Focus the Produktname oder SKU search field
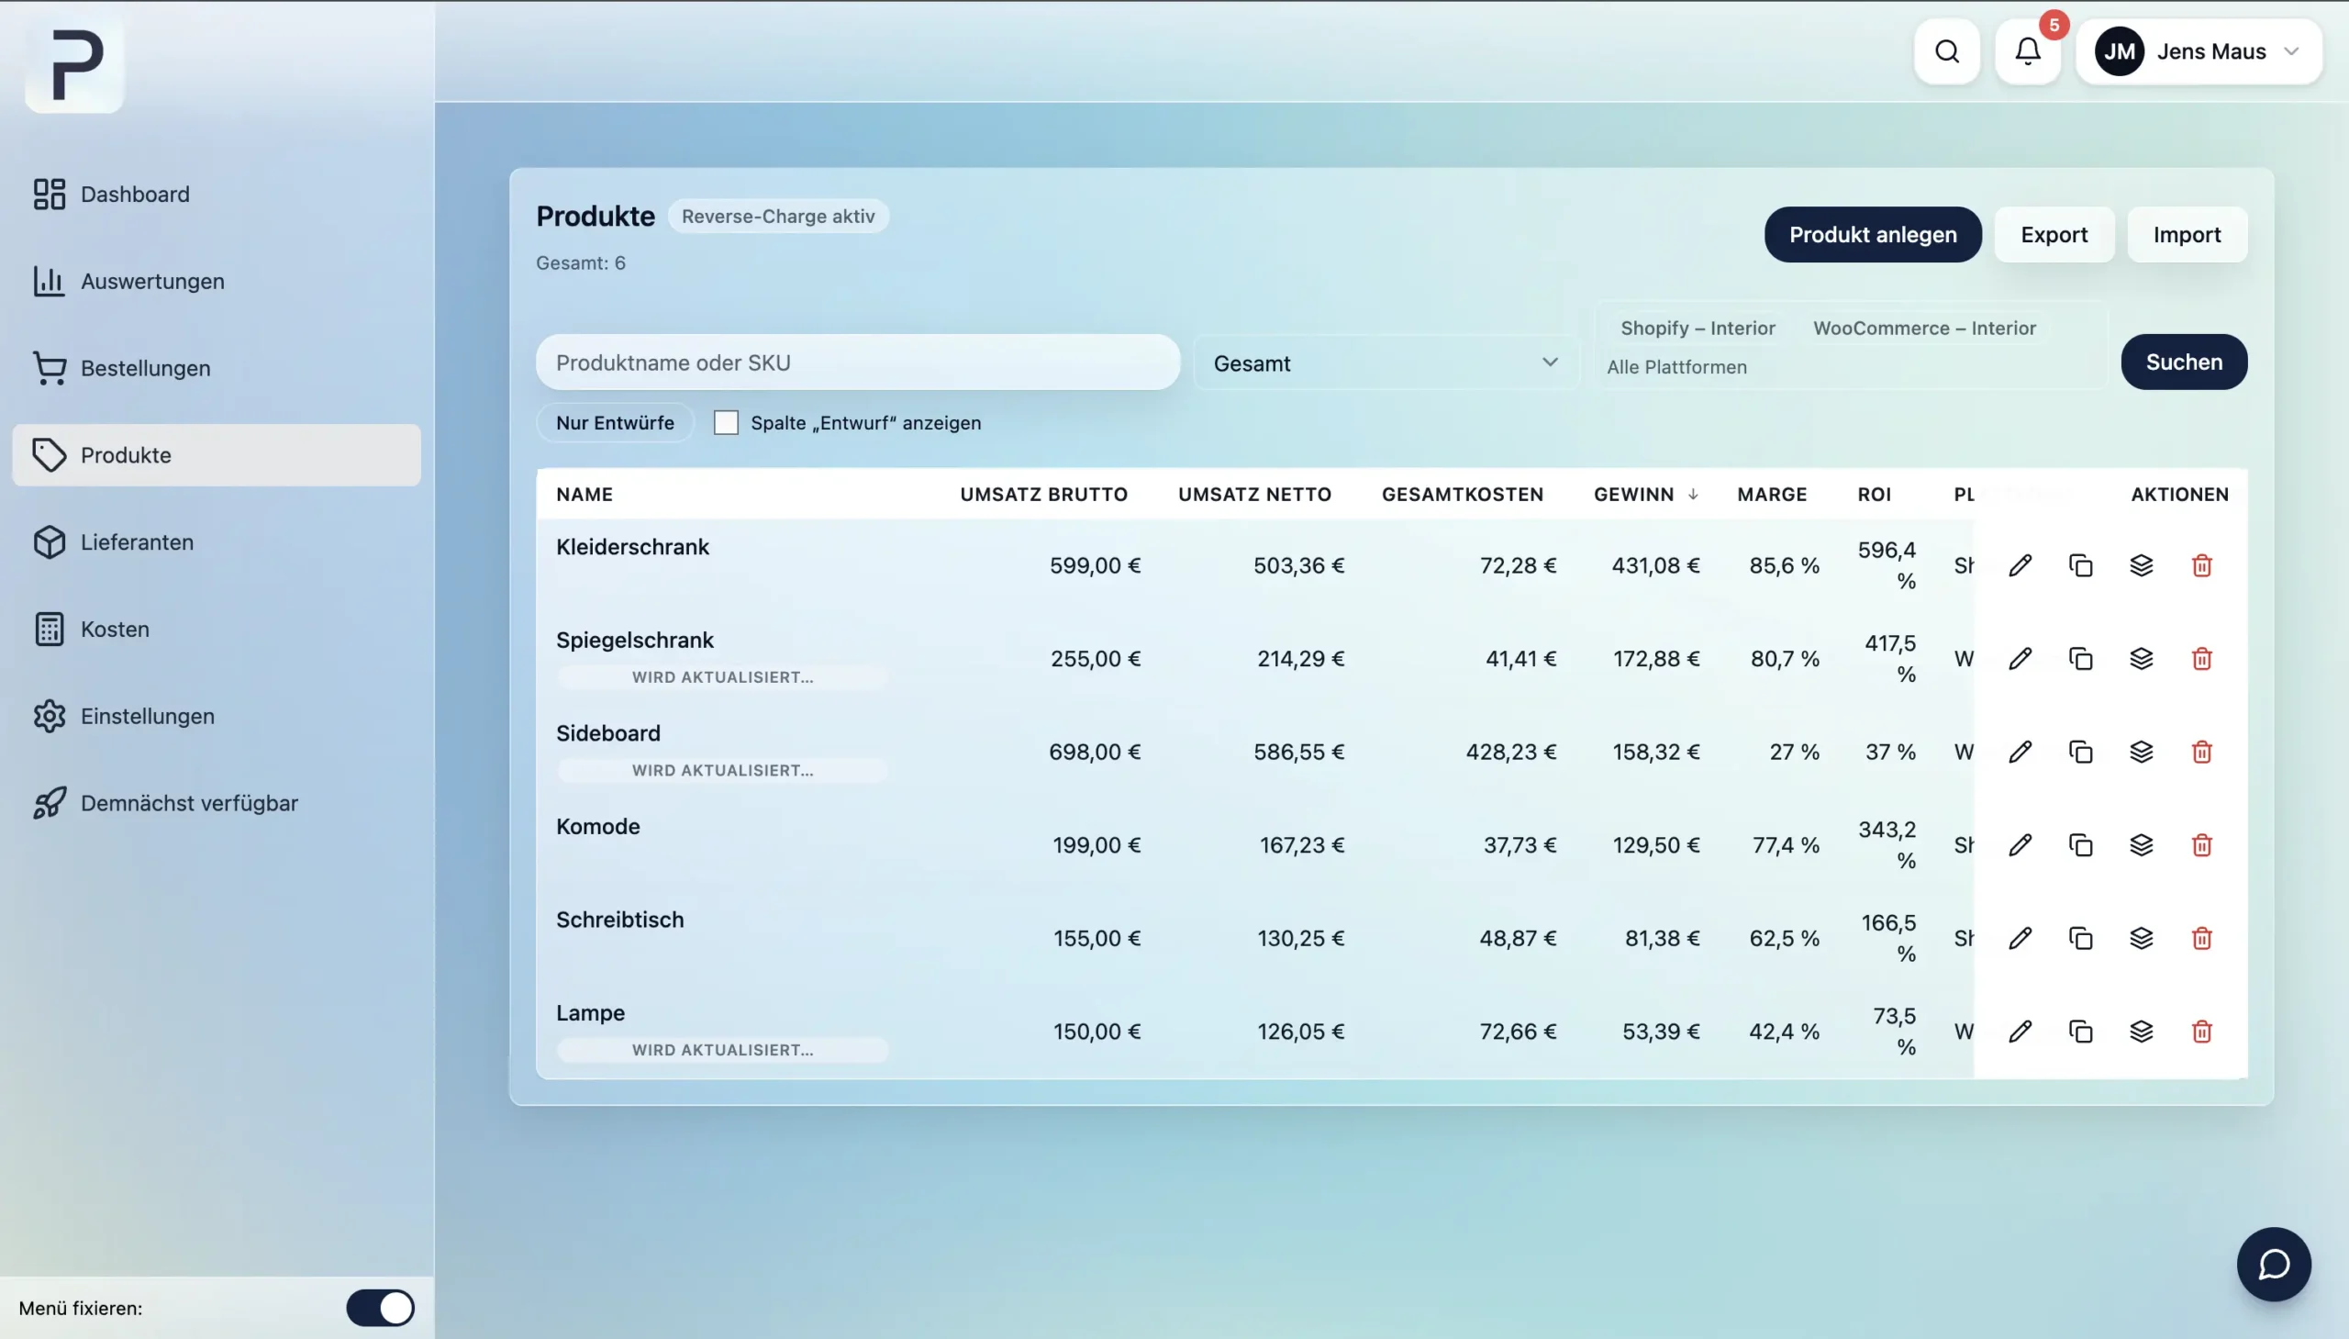This screenshot has height=1339, width=2349. tap(857, 363)
